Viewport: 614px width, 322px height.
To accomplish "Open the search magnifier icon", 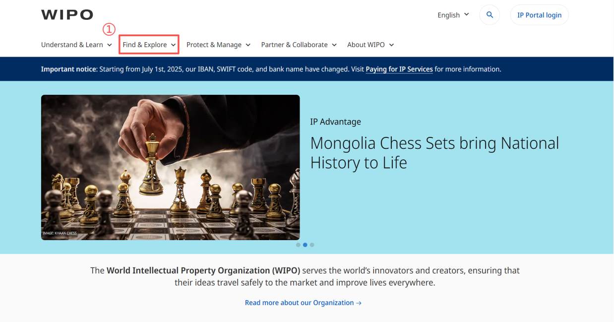I will 490,15.
